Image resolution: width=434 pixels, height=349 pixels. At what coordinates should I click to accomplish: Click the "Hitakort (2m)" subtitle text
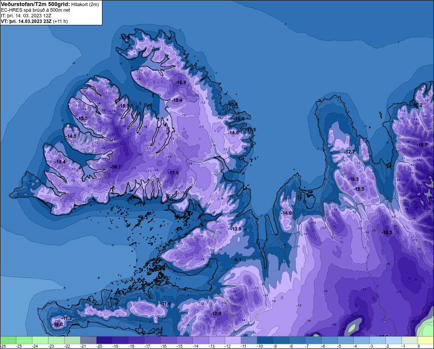click(85, 4)
